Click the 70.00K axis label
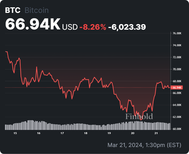189x154 pixels. point(178,69)
